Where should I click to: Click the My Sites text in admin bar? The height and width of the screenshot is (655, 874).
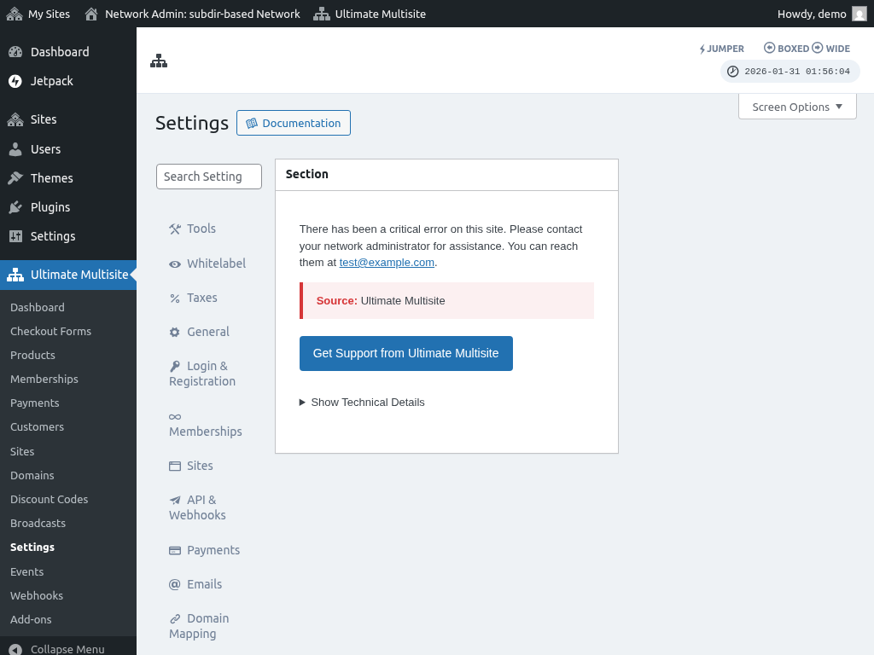[x=49, y=14]
